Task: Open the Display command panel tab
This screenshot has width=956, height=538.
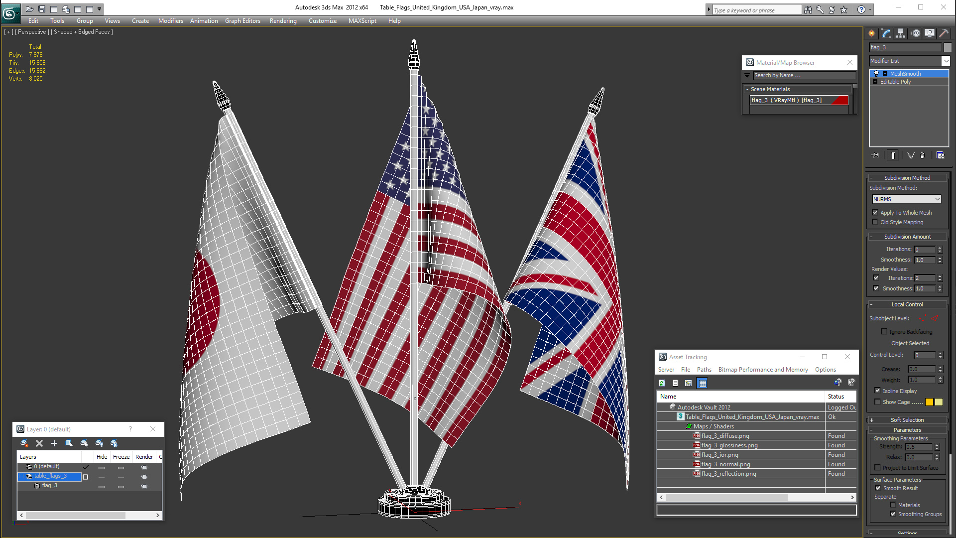Action: click(930, 33)
